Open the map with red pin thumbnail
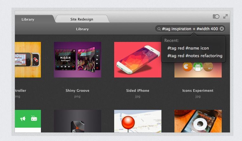Image resolution: width=242 pixels, height=141 pixels. [x=138, y=121]
